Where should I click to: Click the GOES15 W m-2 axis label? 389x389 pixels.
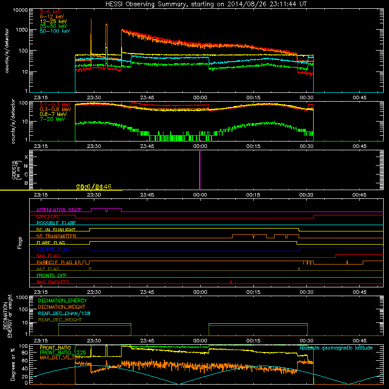(x=17, y=170)
